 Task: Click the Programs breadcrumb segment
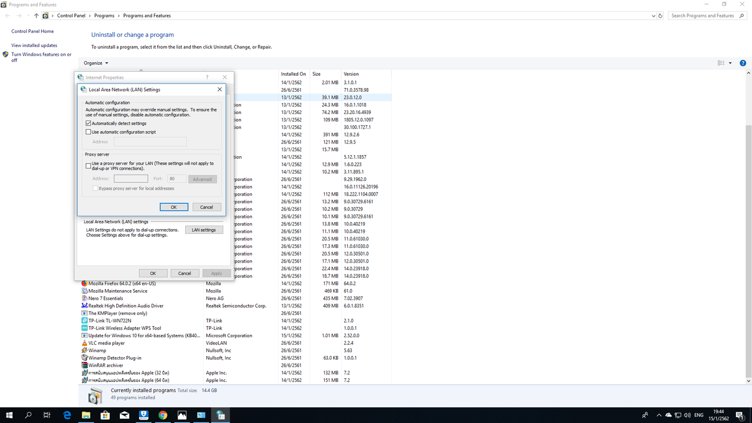104,16
